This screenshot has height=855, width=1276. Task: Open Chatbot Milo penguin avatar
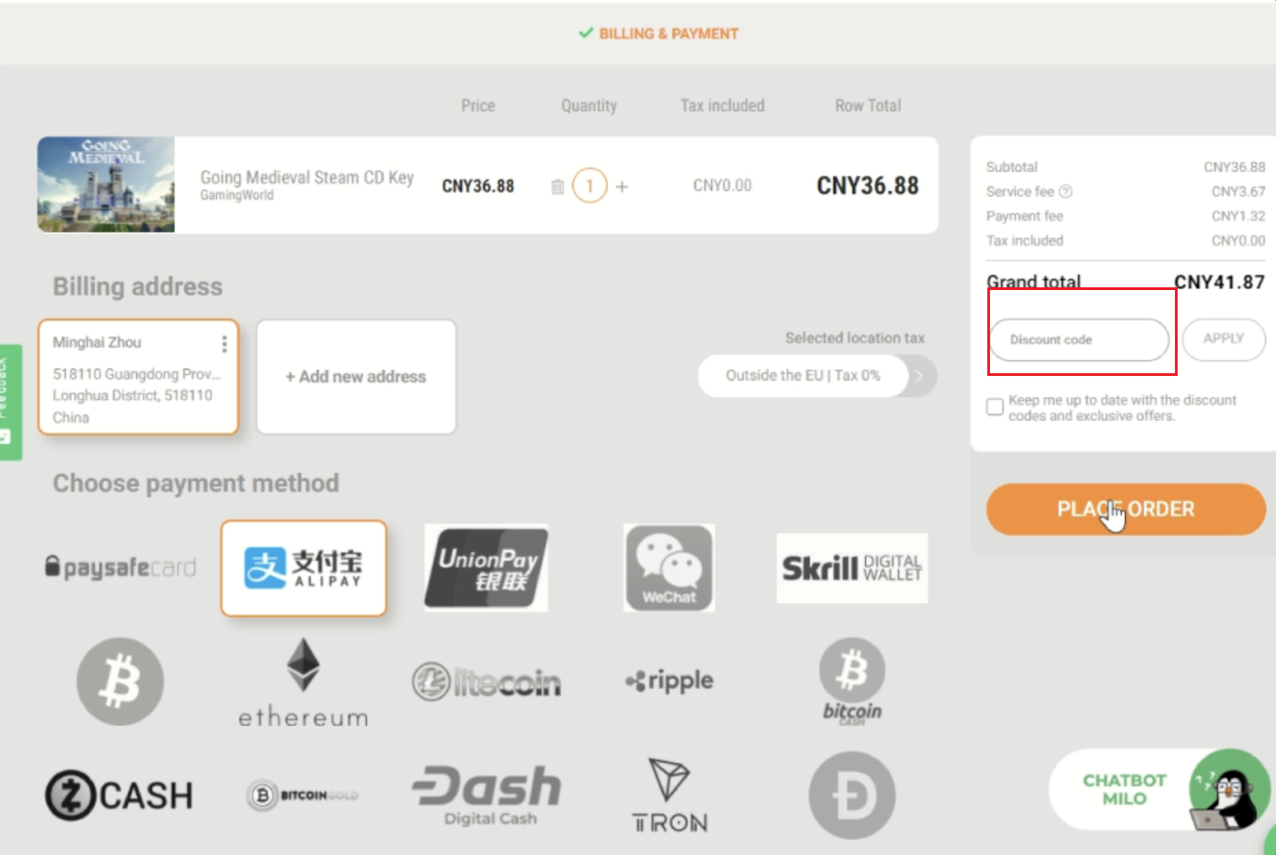click(1230, 790)
